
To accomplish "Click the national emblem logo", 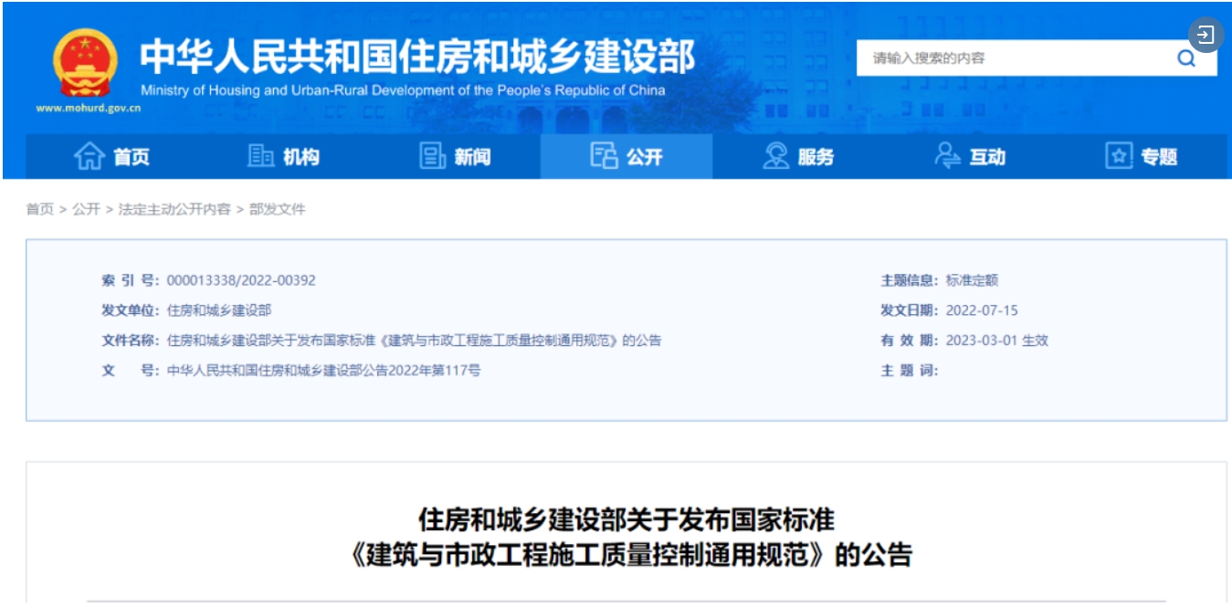I will pyautogui.click(x=85, y=62).
